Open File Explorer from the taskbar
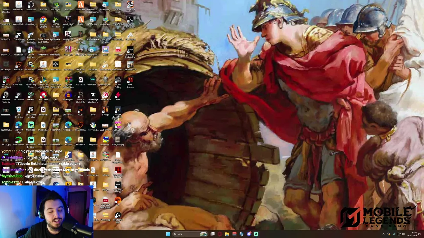The width and height of the screenshot is (424, 238). [227, 234]
